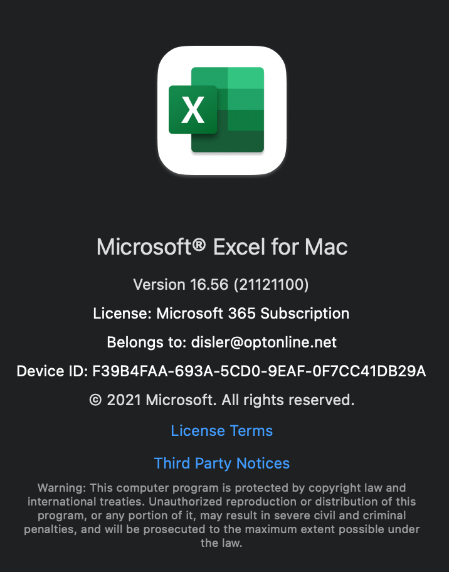The height and width of the screenshot is (572, 449).
Task: Click the registered trademark symbol after Microsoft
Action: click(x=199, y=244)
